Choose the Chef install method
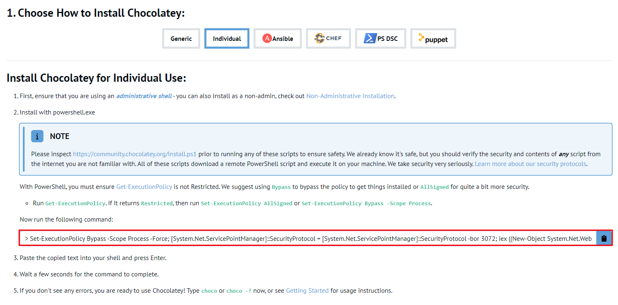 [x=328, y=38]
